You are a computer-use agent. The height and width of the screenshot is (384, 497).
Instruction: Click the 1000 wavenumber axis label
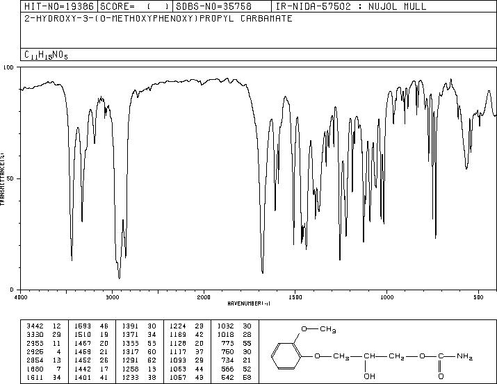coord(386,297)
